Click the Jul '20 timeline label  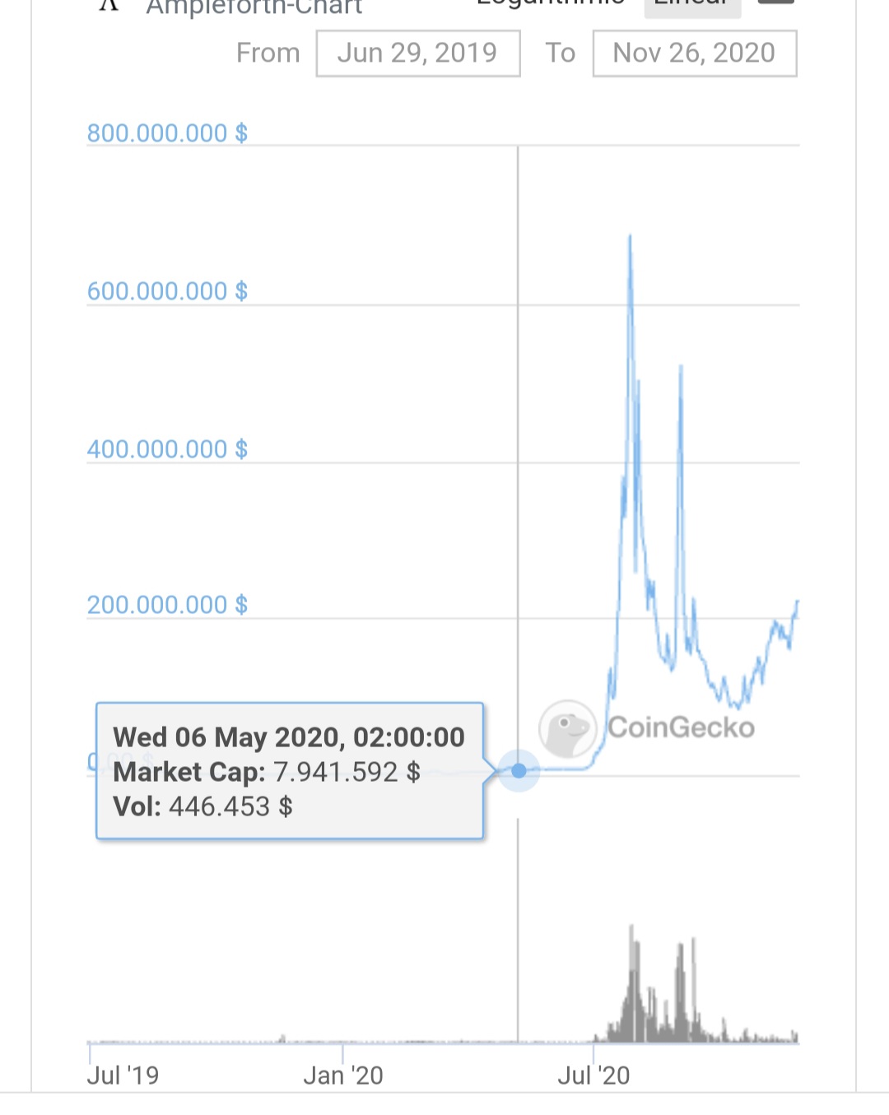click(x=593, y=1075)
